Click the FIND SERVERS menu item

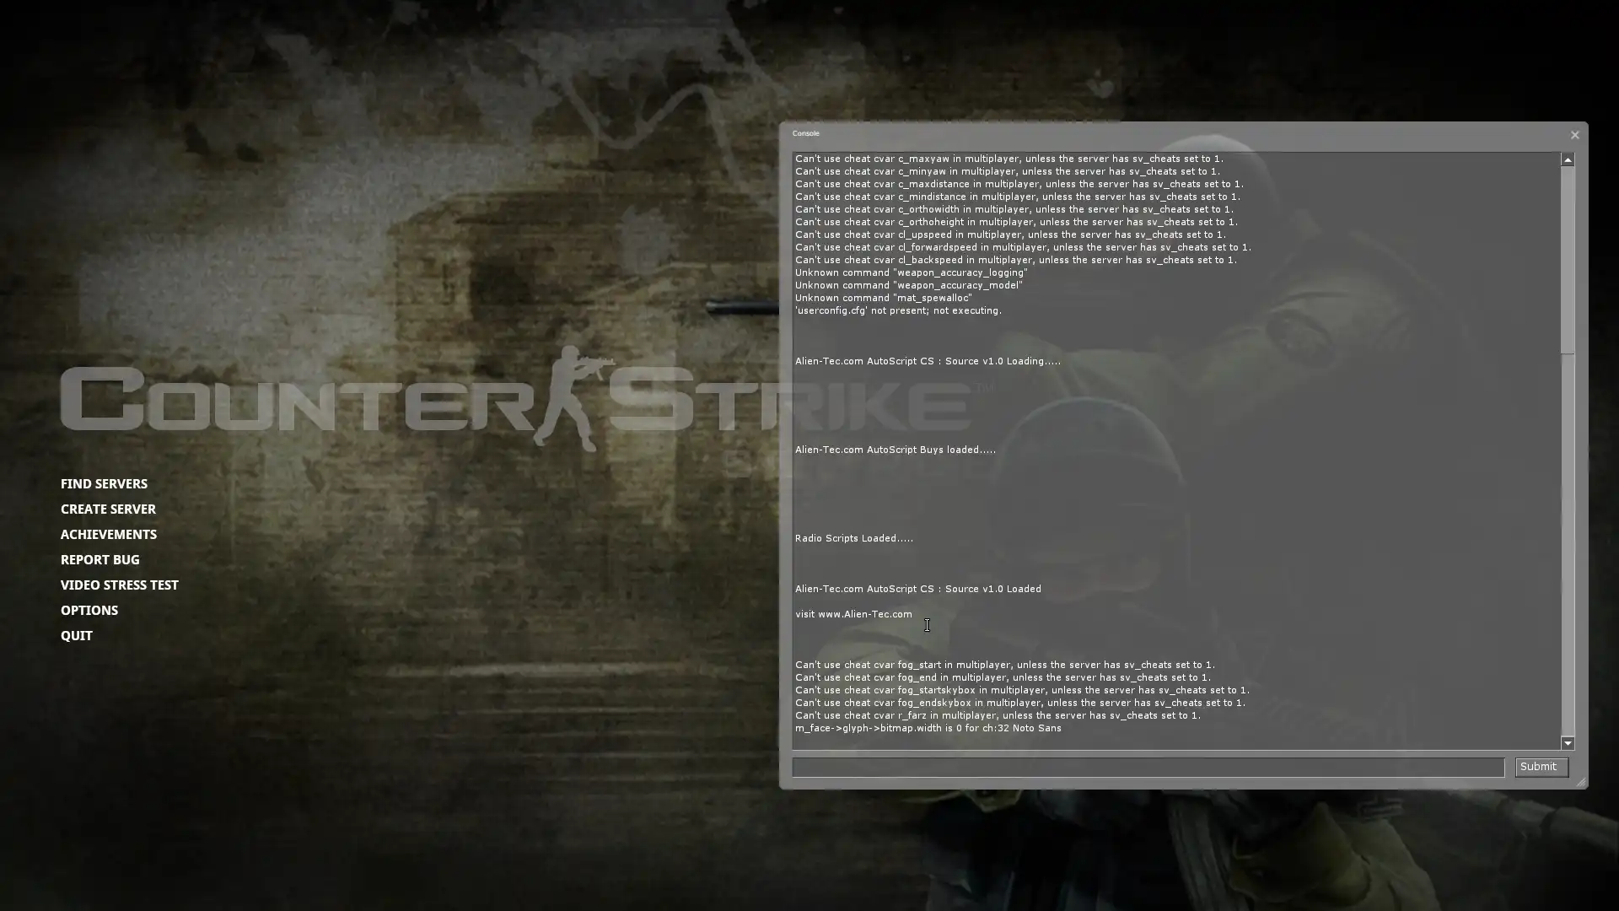click(104, 482)
